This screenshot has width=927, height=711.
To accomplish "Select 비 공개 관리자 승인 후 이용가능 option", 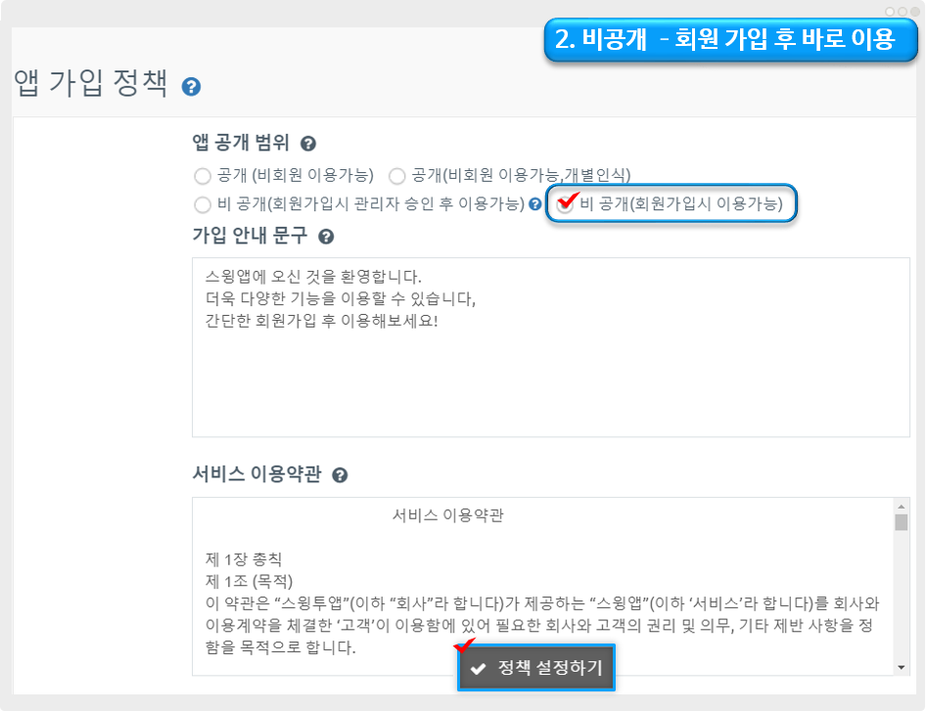I will tap(203, 204).
